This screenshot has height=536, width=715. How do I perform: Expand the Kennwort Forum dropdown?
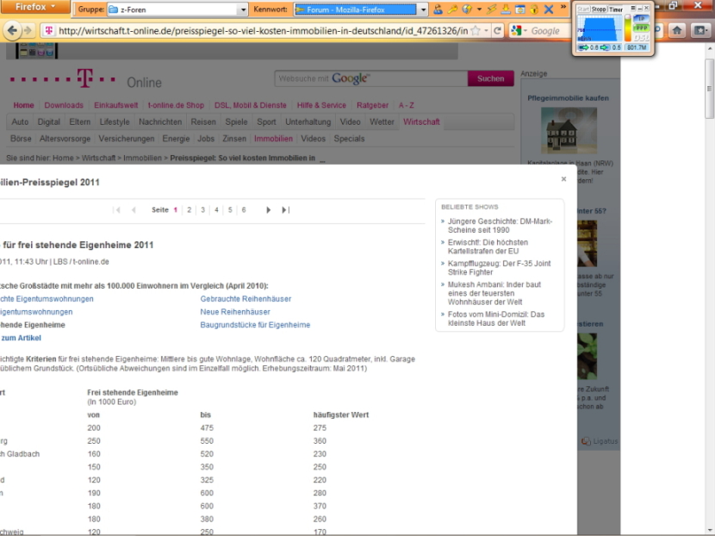[422, 9]
